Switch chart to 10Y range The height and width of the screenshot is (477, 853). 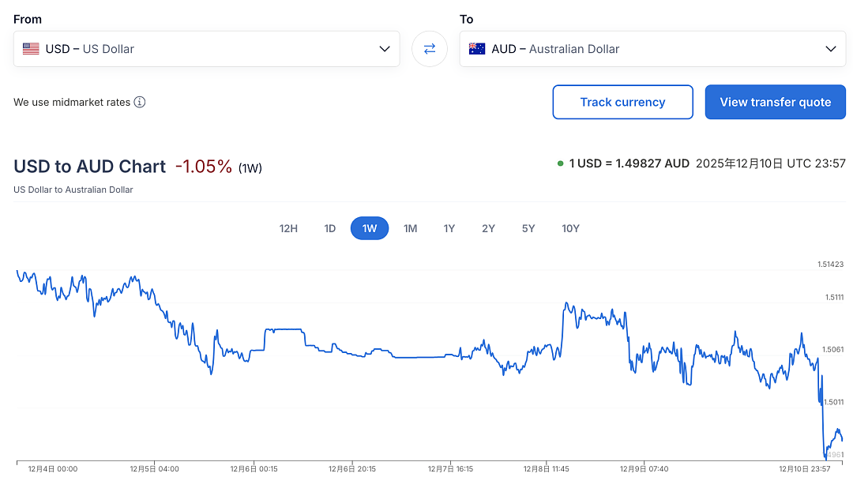pos(571,228)
